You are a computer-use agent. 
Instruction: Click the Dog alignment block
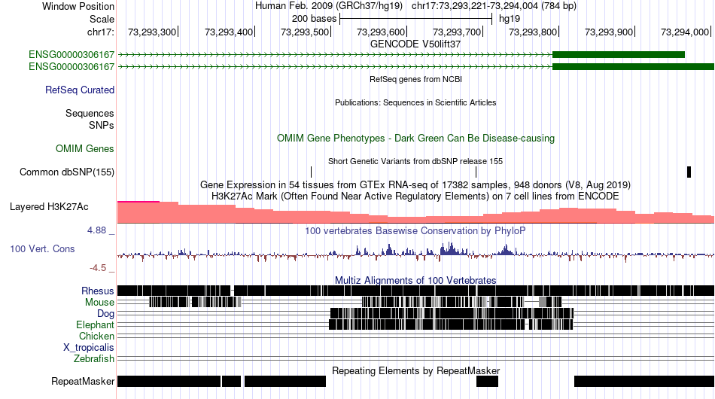point(452,313)
